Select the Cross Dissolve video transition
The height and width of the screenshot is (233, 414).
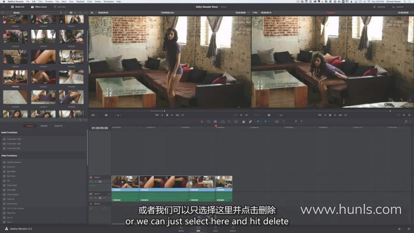point(13,195)
